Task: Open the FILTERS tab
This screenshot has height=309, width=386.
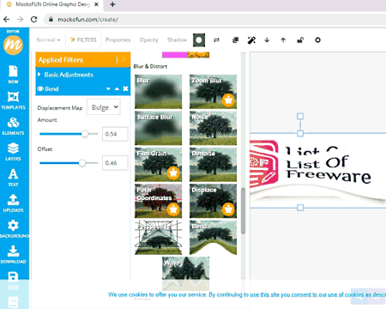Action: coord(83,39)
